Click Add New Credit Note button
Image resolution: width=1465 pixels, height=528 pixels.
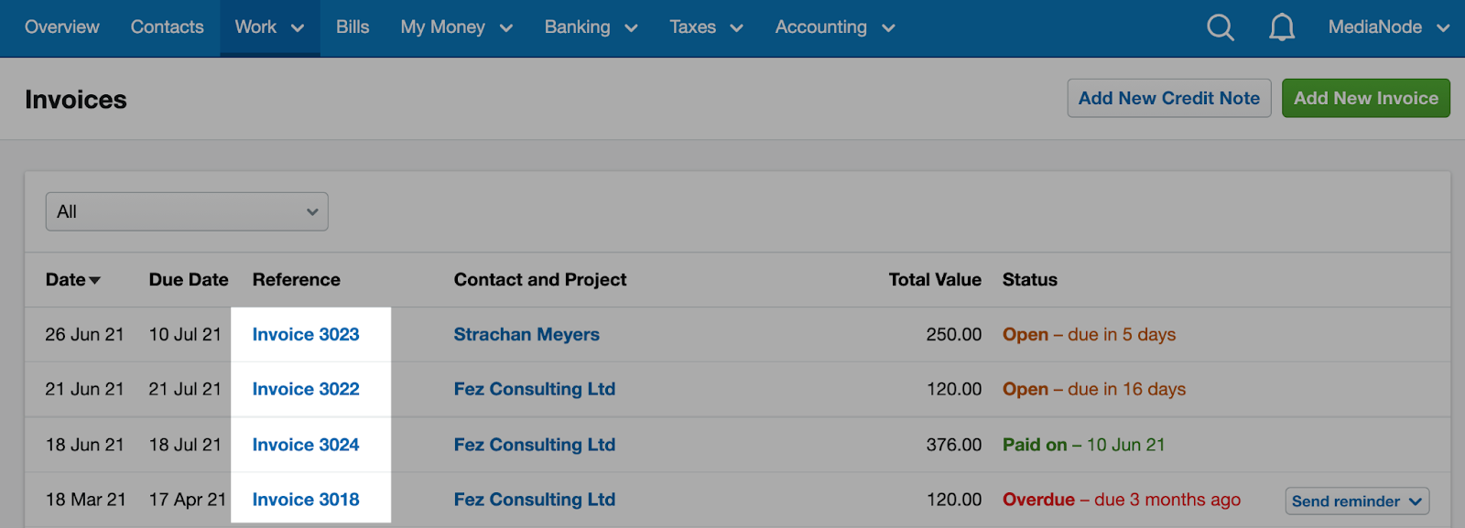1168,98
